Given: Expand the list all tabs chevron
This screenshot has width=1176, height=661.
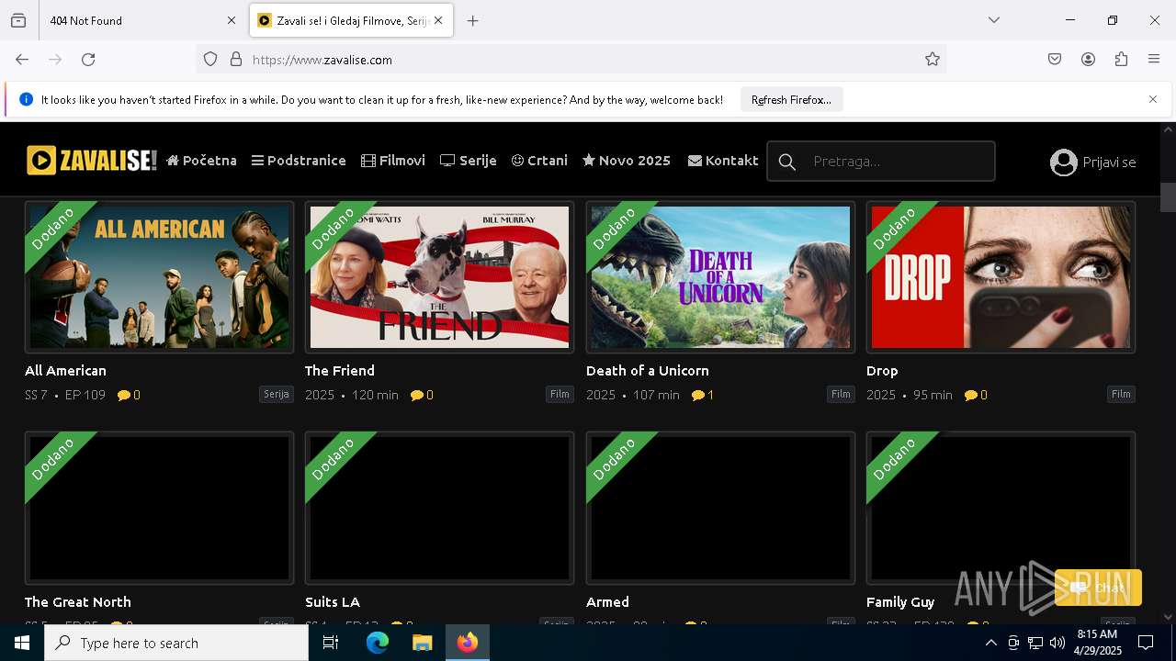Looking at the screenshot, I should tap(993, 20).
